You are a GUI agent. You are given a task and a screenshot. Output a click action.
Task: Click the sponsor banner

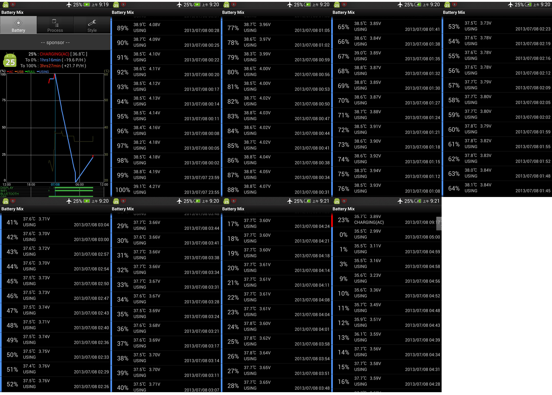tap(55, 42)
